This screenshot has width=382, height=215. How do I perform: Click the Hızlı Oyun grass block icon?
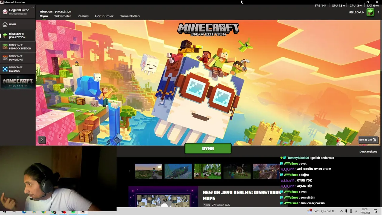pyautogui.click(x=370, y=12)
